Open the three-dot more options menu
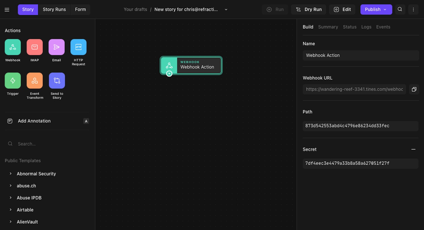The height and width of the screenshot is (230, 424). (413, 9)
